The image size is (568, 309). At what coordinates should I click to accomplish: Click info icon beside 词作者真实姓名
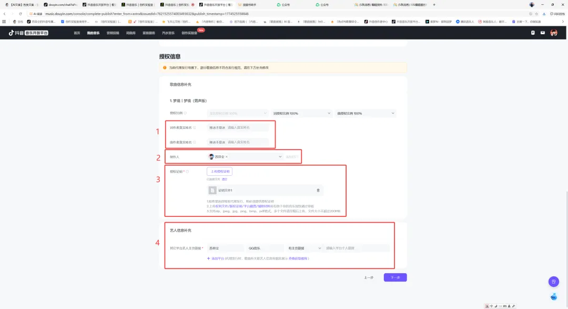[195, 128]
